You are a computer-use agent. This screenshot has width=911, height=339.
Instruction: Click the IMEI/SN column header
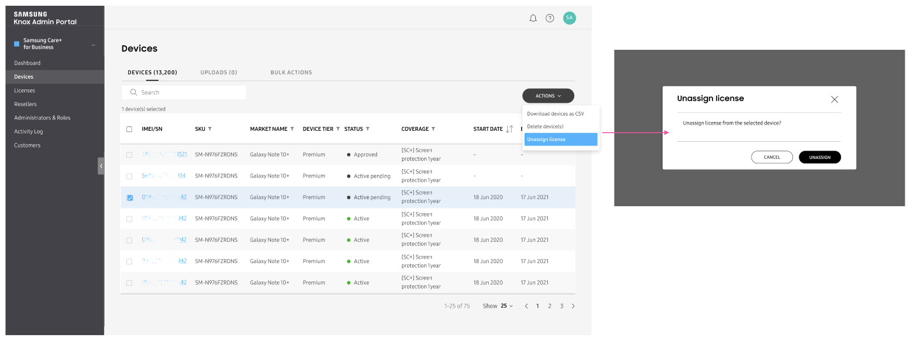click(x=152, y=129)
